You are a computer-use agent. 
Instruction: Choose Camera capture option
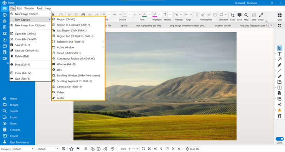click(x=78, y=87)
